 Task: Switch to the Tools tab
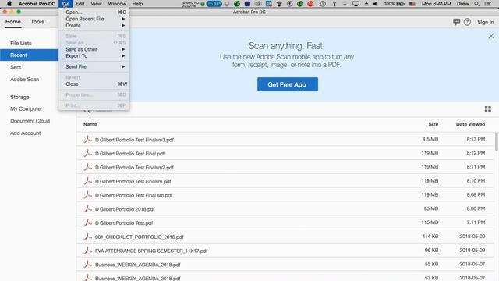pyautogui.click(x=37, y=22)
